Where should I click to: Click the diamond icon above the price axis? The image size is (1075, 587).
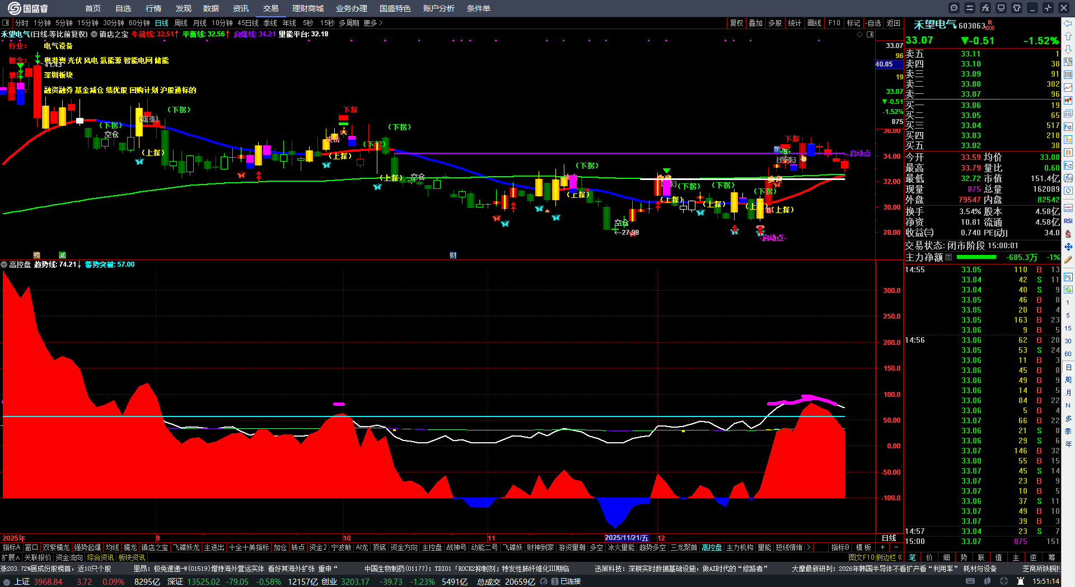860,35
